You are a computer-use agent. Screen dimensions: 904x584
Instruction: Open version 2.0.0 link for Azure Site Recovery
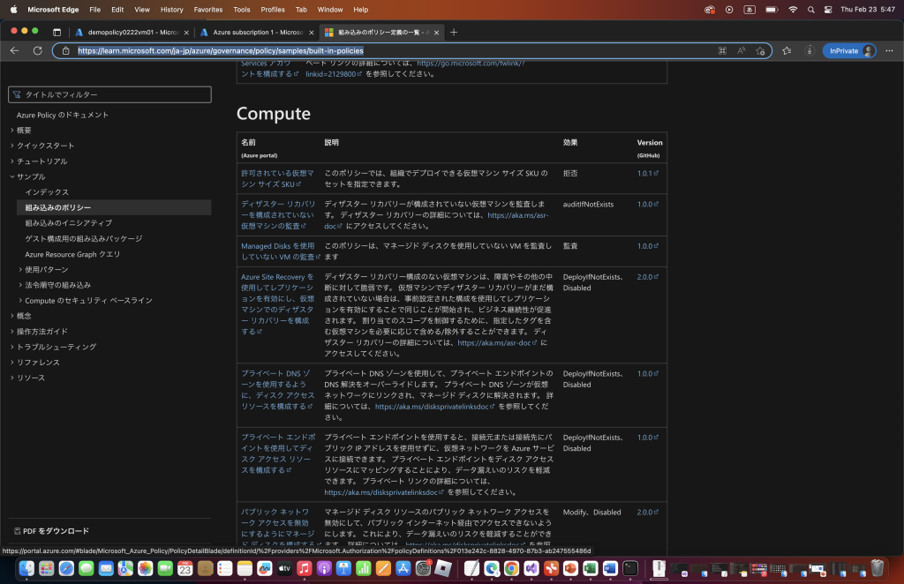[647, 277]
